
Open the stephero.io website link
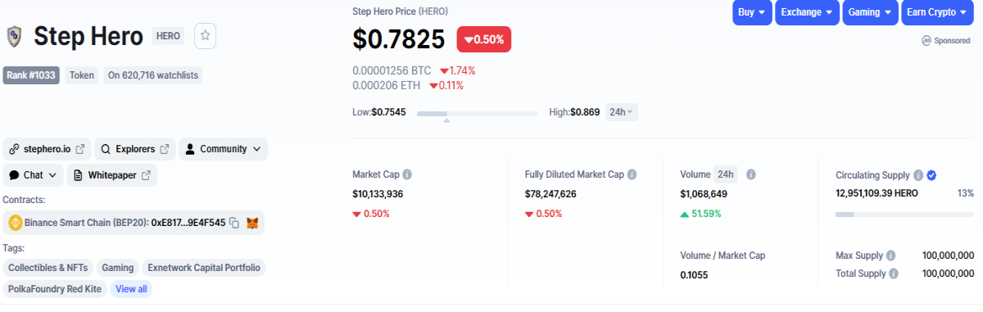48,149
